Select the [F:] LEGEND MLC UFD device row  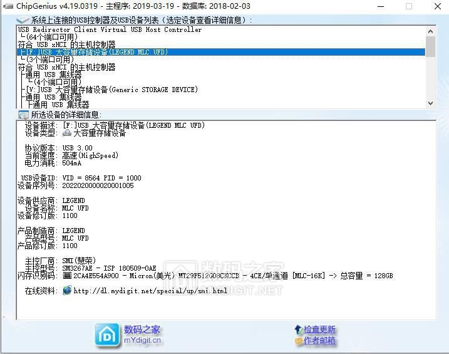(221, 52)
